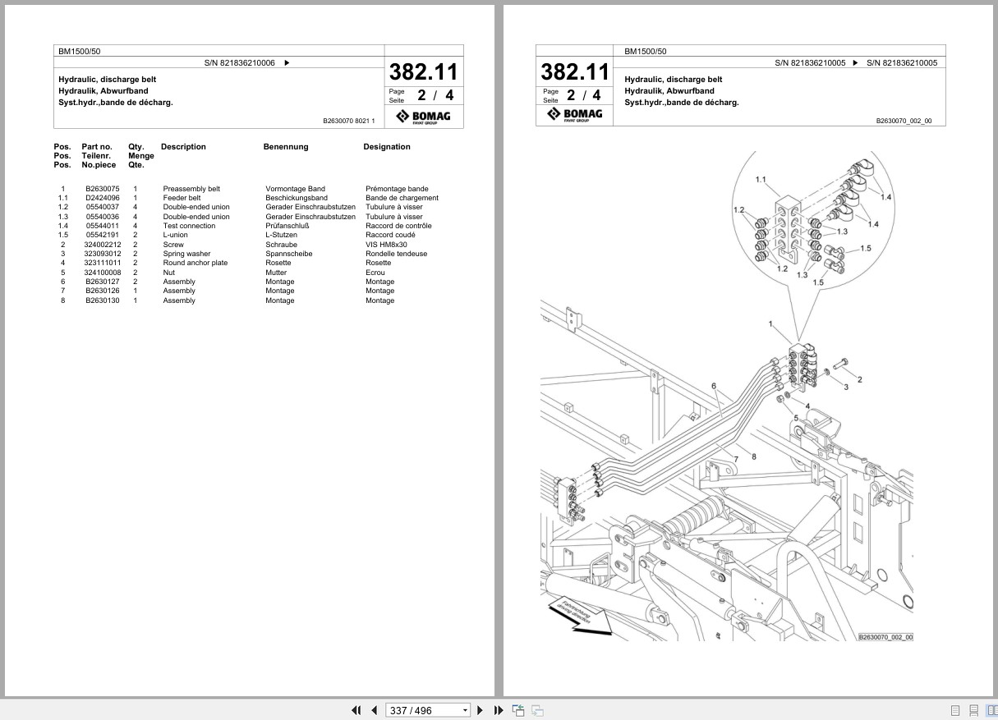
Task: Click callout number 8 in the diagram
Action: click(753, 456)
